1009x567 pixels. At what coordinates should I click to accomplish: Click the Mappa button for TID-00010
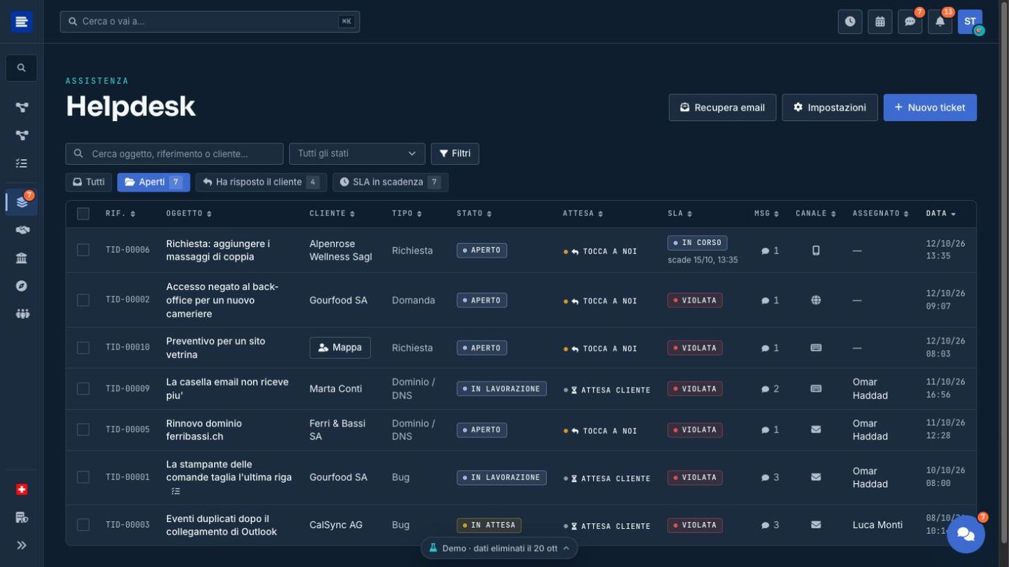pos(340,348)
